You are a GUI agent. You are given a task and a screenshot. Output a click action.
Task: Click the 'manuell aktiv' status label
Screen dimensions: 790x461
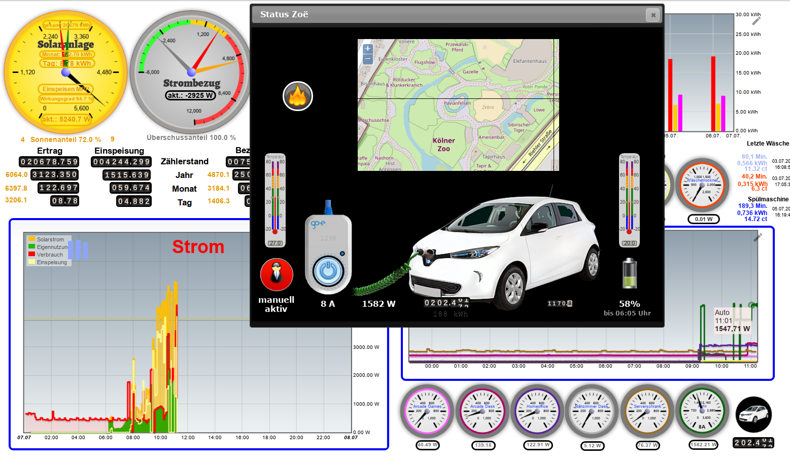click(x=276, y=304)
